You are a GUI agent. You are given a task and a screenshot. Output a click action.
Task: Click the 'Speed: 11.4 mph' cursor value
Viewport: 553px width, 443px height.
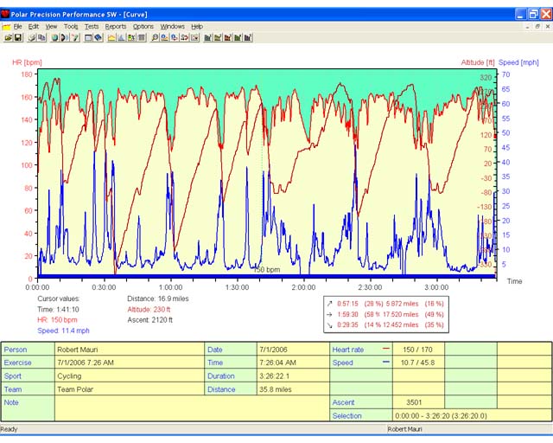[x=63, y=331]
